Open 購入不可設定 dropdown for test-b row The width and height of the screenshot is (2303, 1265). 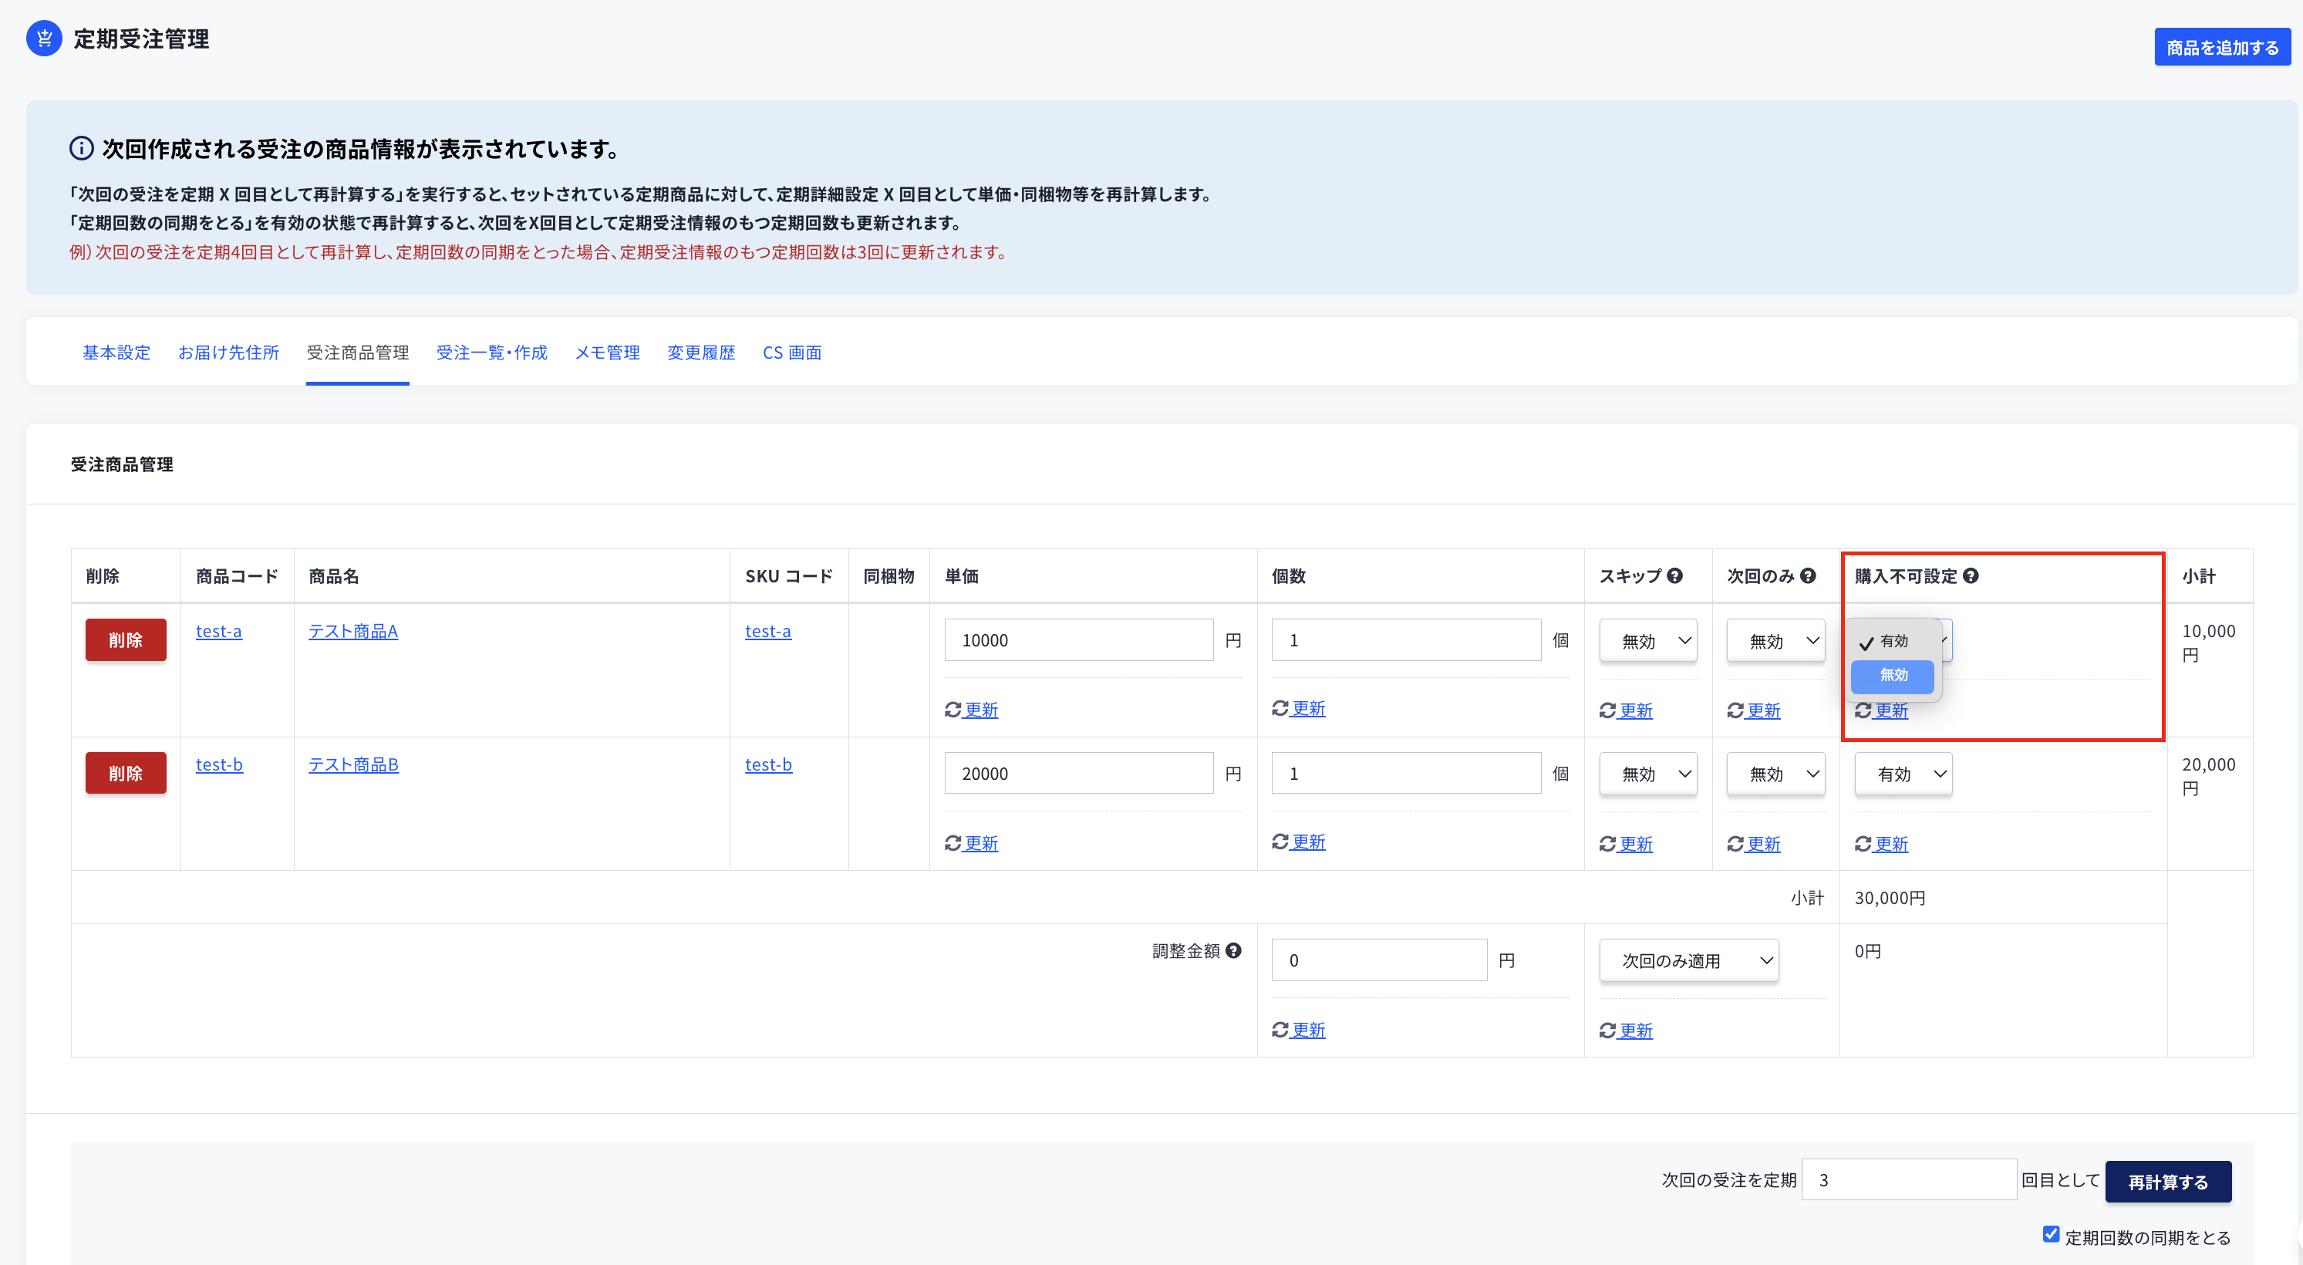click(1904, 774)
